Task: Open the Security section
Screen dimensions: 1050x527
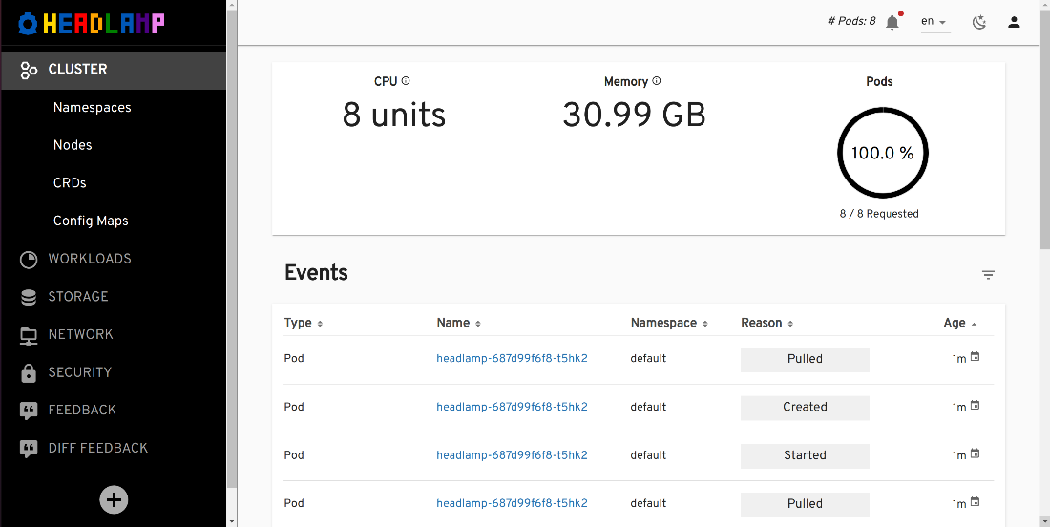Action: click(x=79, y=372)
